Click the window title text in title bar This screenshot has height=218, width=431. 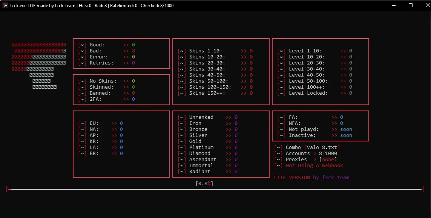point(92,6)
